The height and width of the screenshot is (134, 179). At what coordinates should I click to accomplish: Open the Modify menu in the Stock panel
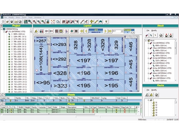coord(154,30)
